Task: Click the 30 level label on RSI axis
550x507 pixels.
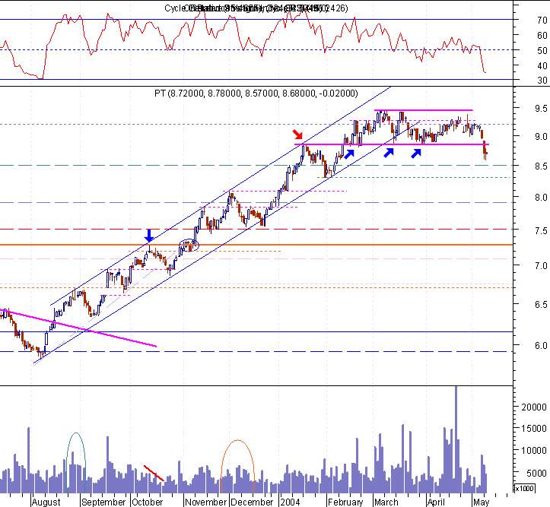Action: click(x=542, y=81)
